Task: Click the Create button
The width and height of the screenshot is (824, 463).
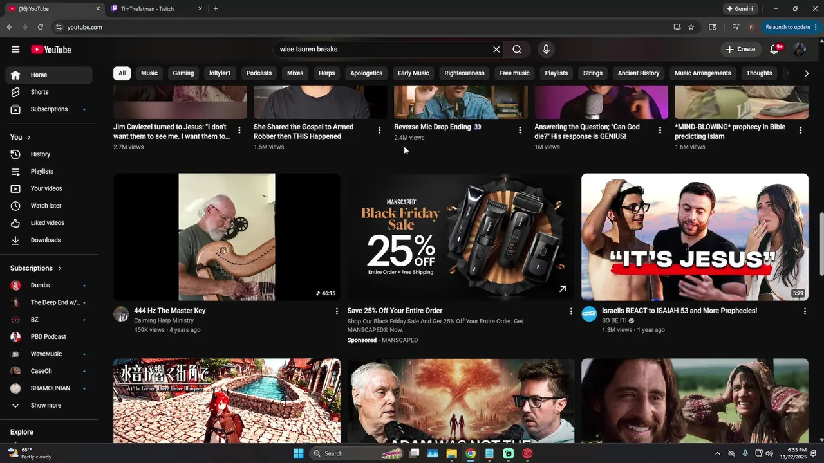Action: coord(740,50)
